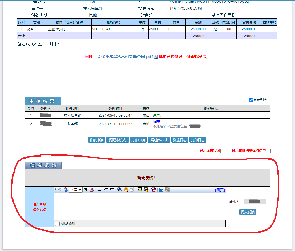The width and height of the screenshot is (295, 251).
Task: Enable 显示审批结果详细信息 checkbox
Action: click(x=268, y=151)
